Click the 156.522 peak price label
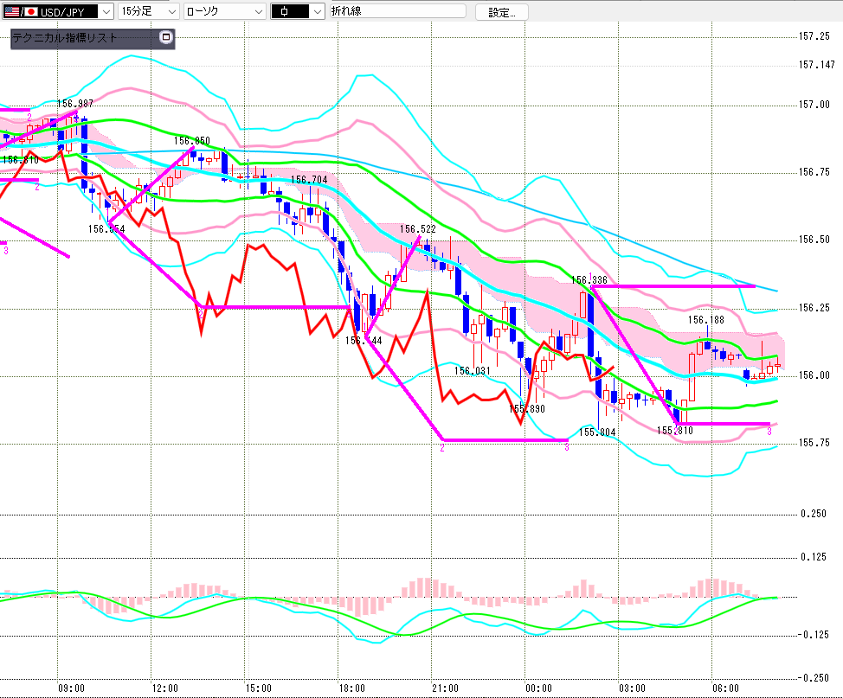 click(x=417, y=229)
